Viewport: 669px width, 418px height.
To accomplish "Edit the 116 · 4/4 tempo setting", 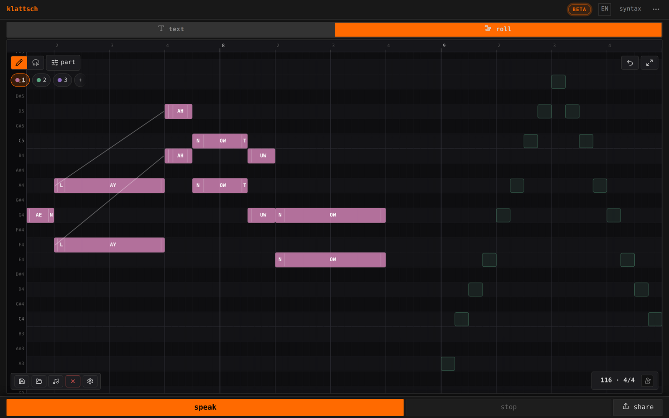I will coord(617,380).
